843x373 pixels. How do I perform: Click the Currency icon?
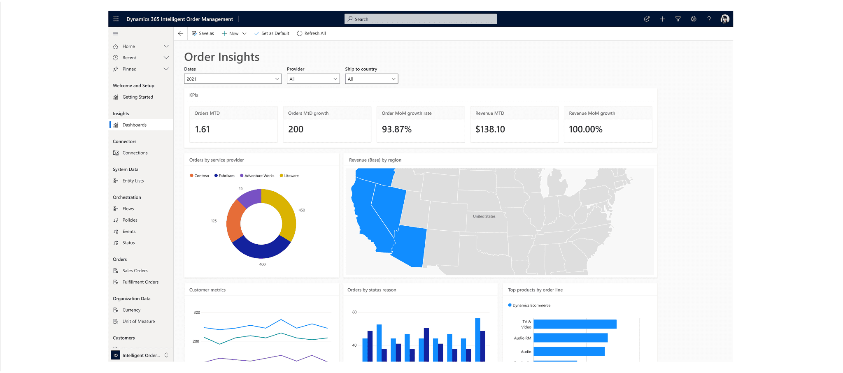[x=116, y=310]
